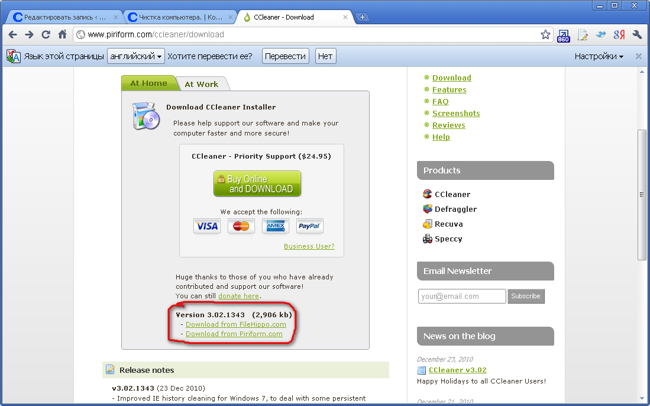650x406 pixels.
Task: Open the FAQ sidebar link
Action: pyautogui.click(x=441, y=102)
